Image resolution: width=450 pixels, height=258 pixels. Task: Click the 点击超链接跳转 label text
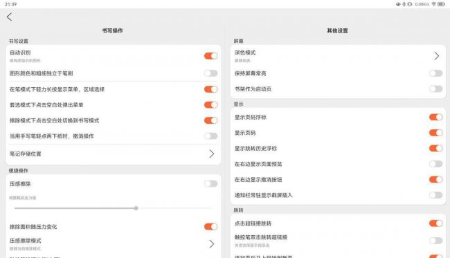click(253, 223)
